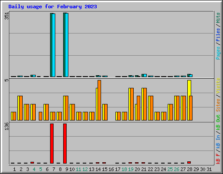Screen dimensions: 223x174
Task: Click the 'Hits' legend label
Action: [218, 18]
